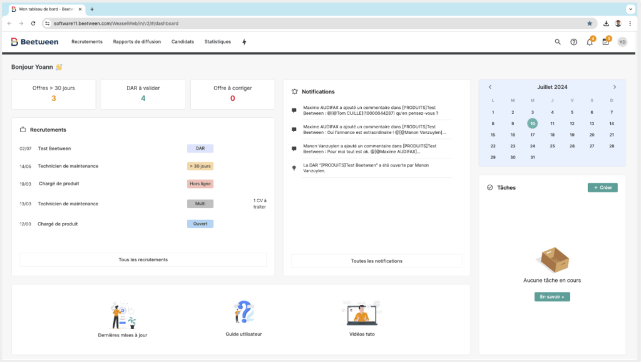Open the Vidéos tuto illustration
This screenshot has width=641, height=362.
click(362, 314)
